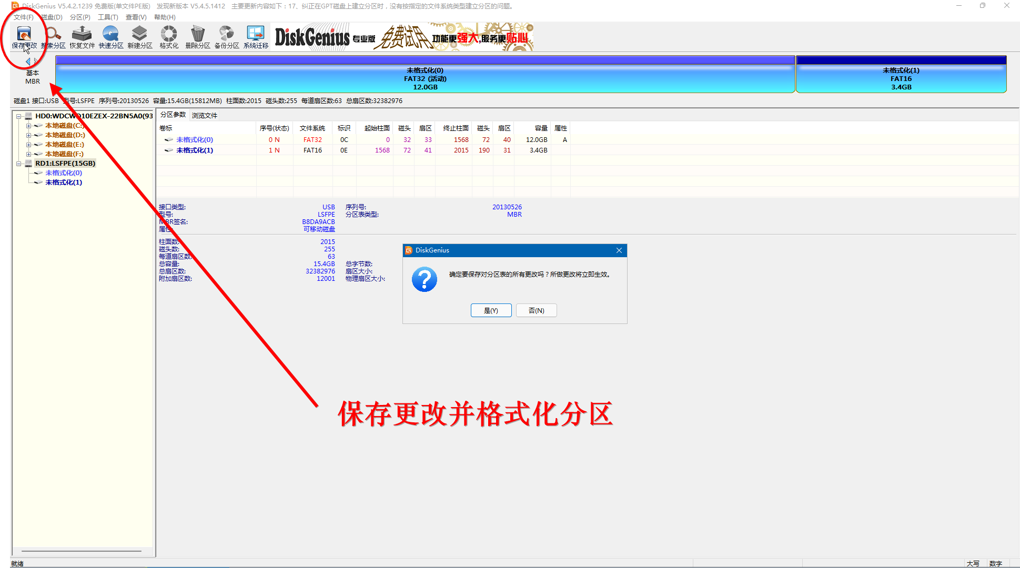Expand the 本地磁盘(C:) tree node
The image size is (1020, 568).
[29, 126]
